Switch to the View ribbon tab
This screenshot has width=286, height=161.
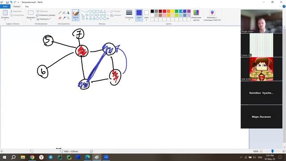pos(27,6)
